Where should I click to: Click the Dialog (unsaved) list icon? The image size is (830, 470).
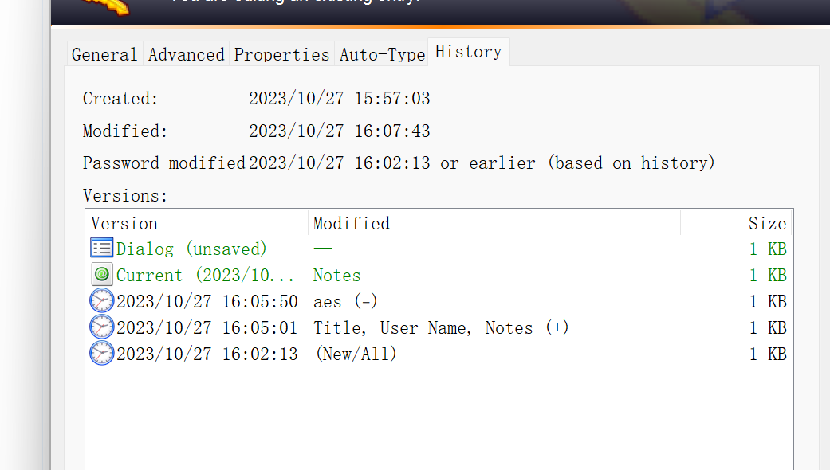101,248
